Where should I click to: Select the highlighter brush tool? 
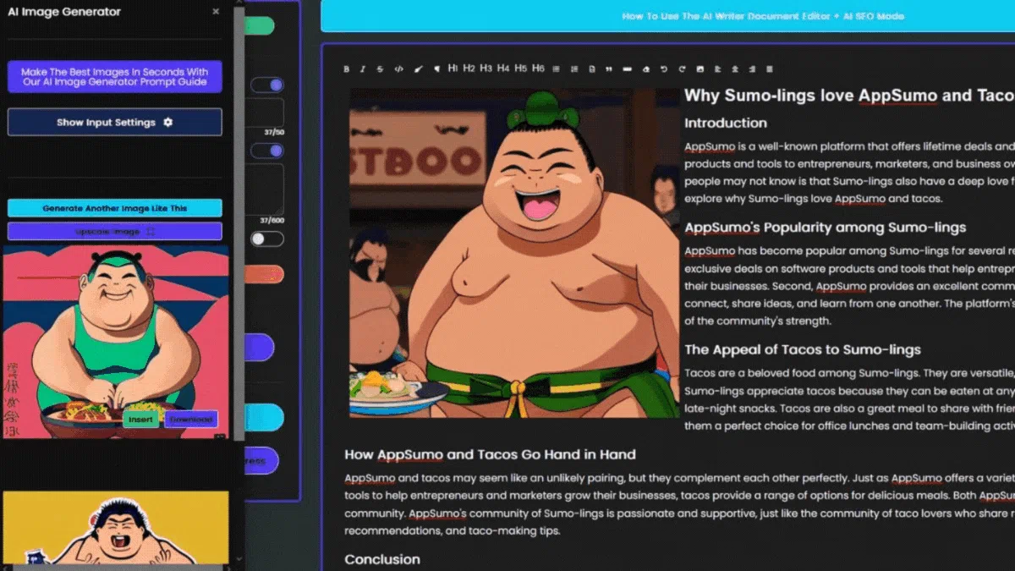point(419,69)
